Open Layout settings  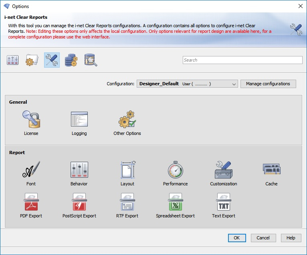(x=127, y=174)
